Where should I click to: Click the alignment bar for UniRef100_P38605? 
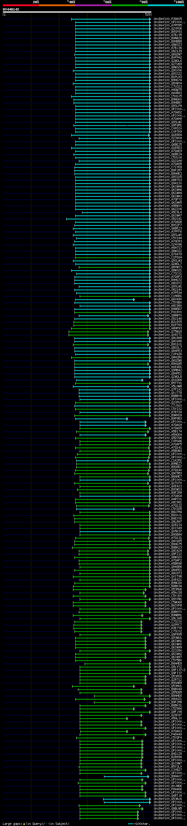click(111, 19)
